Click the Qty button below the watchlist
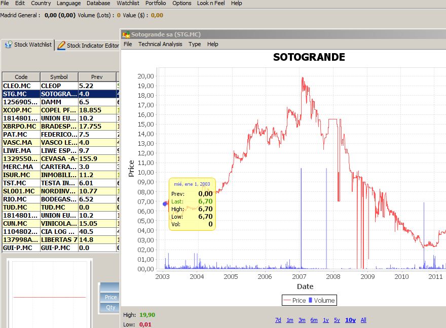 click(110, 307)
